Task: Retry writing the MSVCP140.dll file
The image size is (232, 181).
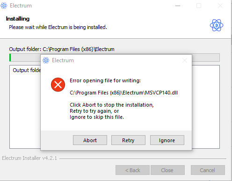Action: pos(128,140)
